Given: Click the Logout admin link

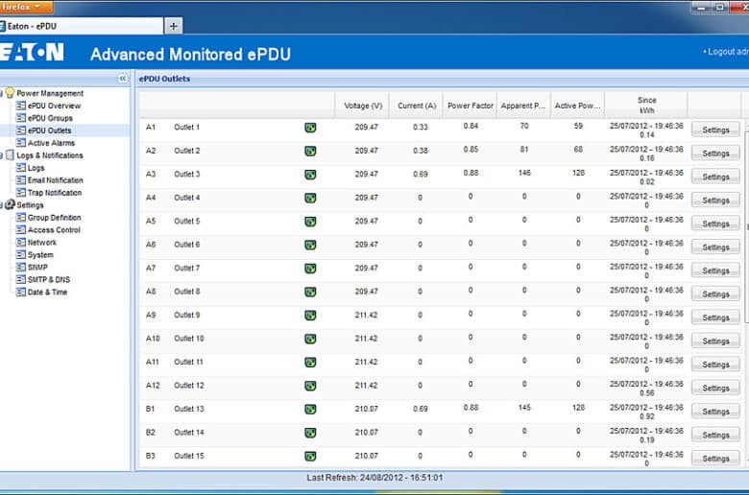Looking at the screenshot, I should pyautogui.click(x=727, y=52).
